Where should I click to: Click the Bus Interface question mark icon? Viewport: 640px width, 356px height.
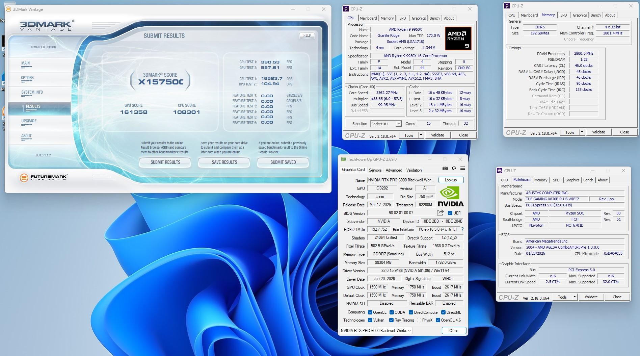462,229
